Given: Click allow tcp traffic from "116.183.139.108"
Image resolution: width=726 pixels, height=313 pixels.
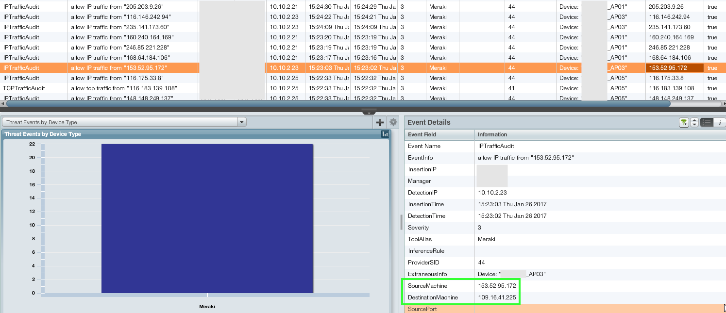Looking at the screenshot, I should tap(124, 88).
